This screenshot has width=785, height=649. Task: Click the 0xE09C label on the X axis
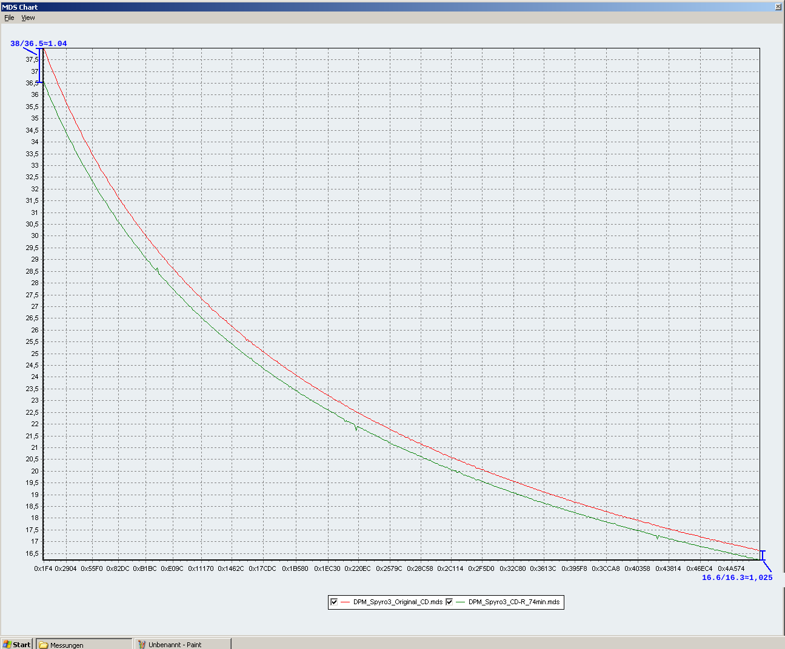tap(172, 568)
